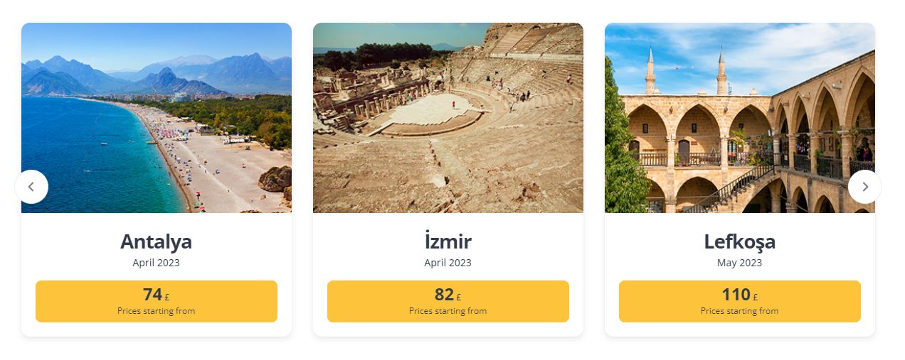Viewport: 905px width, 360px height.
Task: Click the previous carousel arrow
Action: pyautogui.click(x=31, y=187)
